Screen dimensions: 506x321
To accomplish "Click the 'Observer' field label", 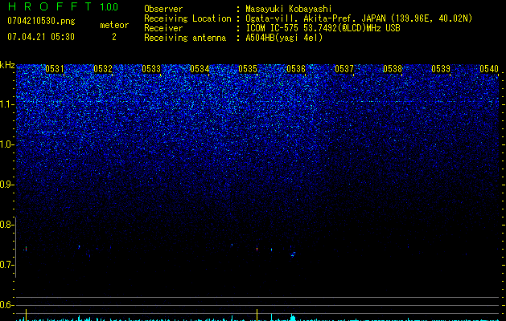I will tap(163, 9).
